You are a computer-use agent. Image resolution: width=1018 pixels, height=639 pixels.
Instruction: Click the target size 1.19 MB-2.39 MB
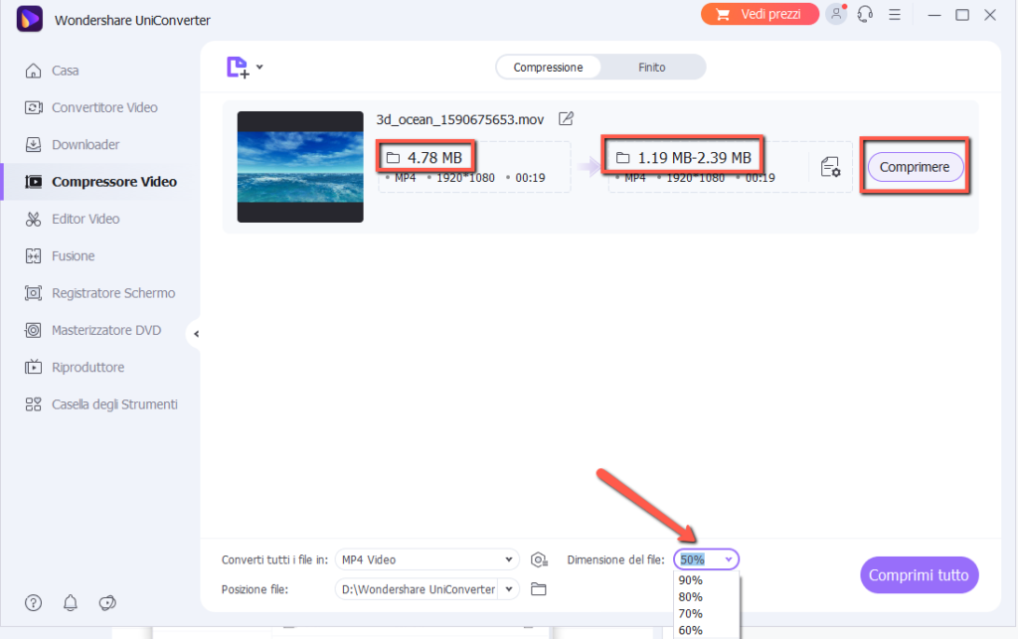click(x=694, y=158)
